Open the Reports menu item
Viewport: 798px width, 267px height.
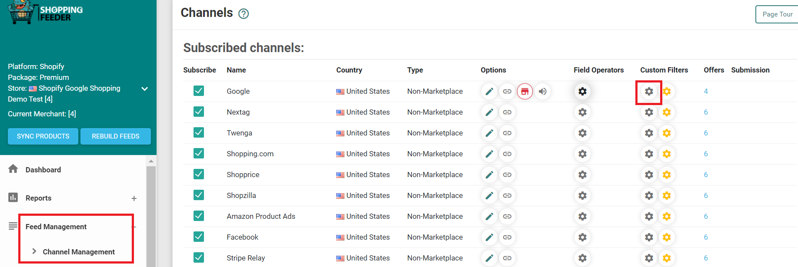[x=38, y=198]
